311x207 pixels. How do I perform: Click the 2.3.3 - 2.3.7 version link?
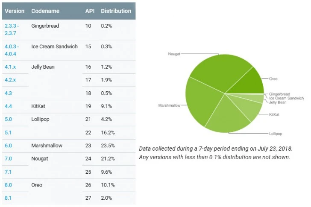(x=12, y=29)
